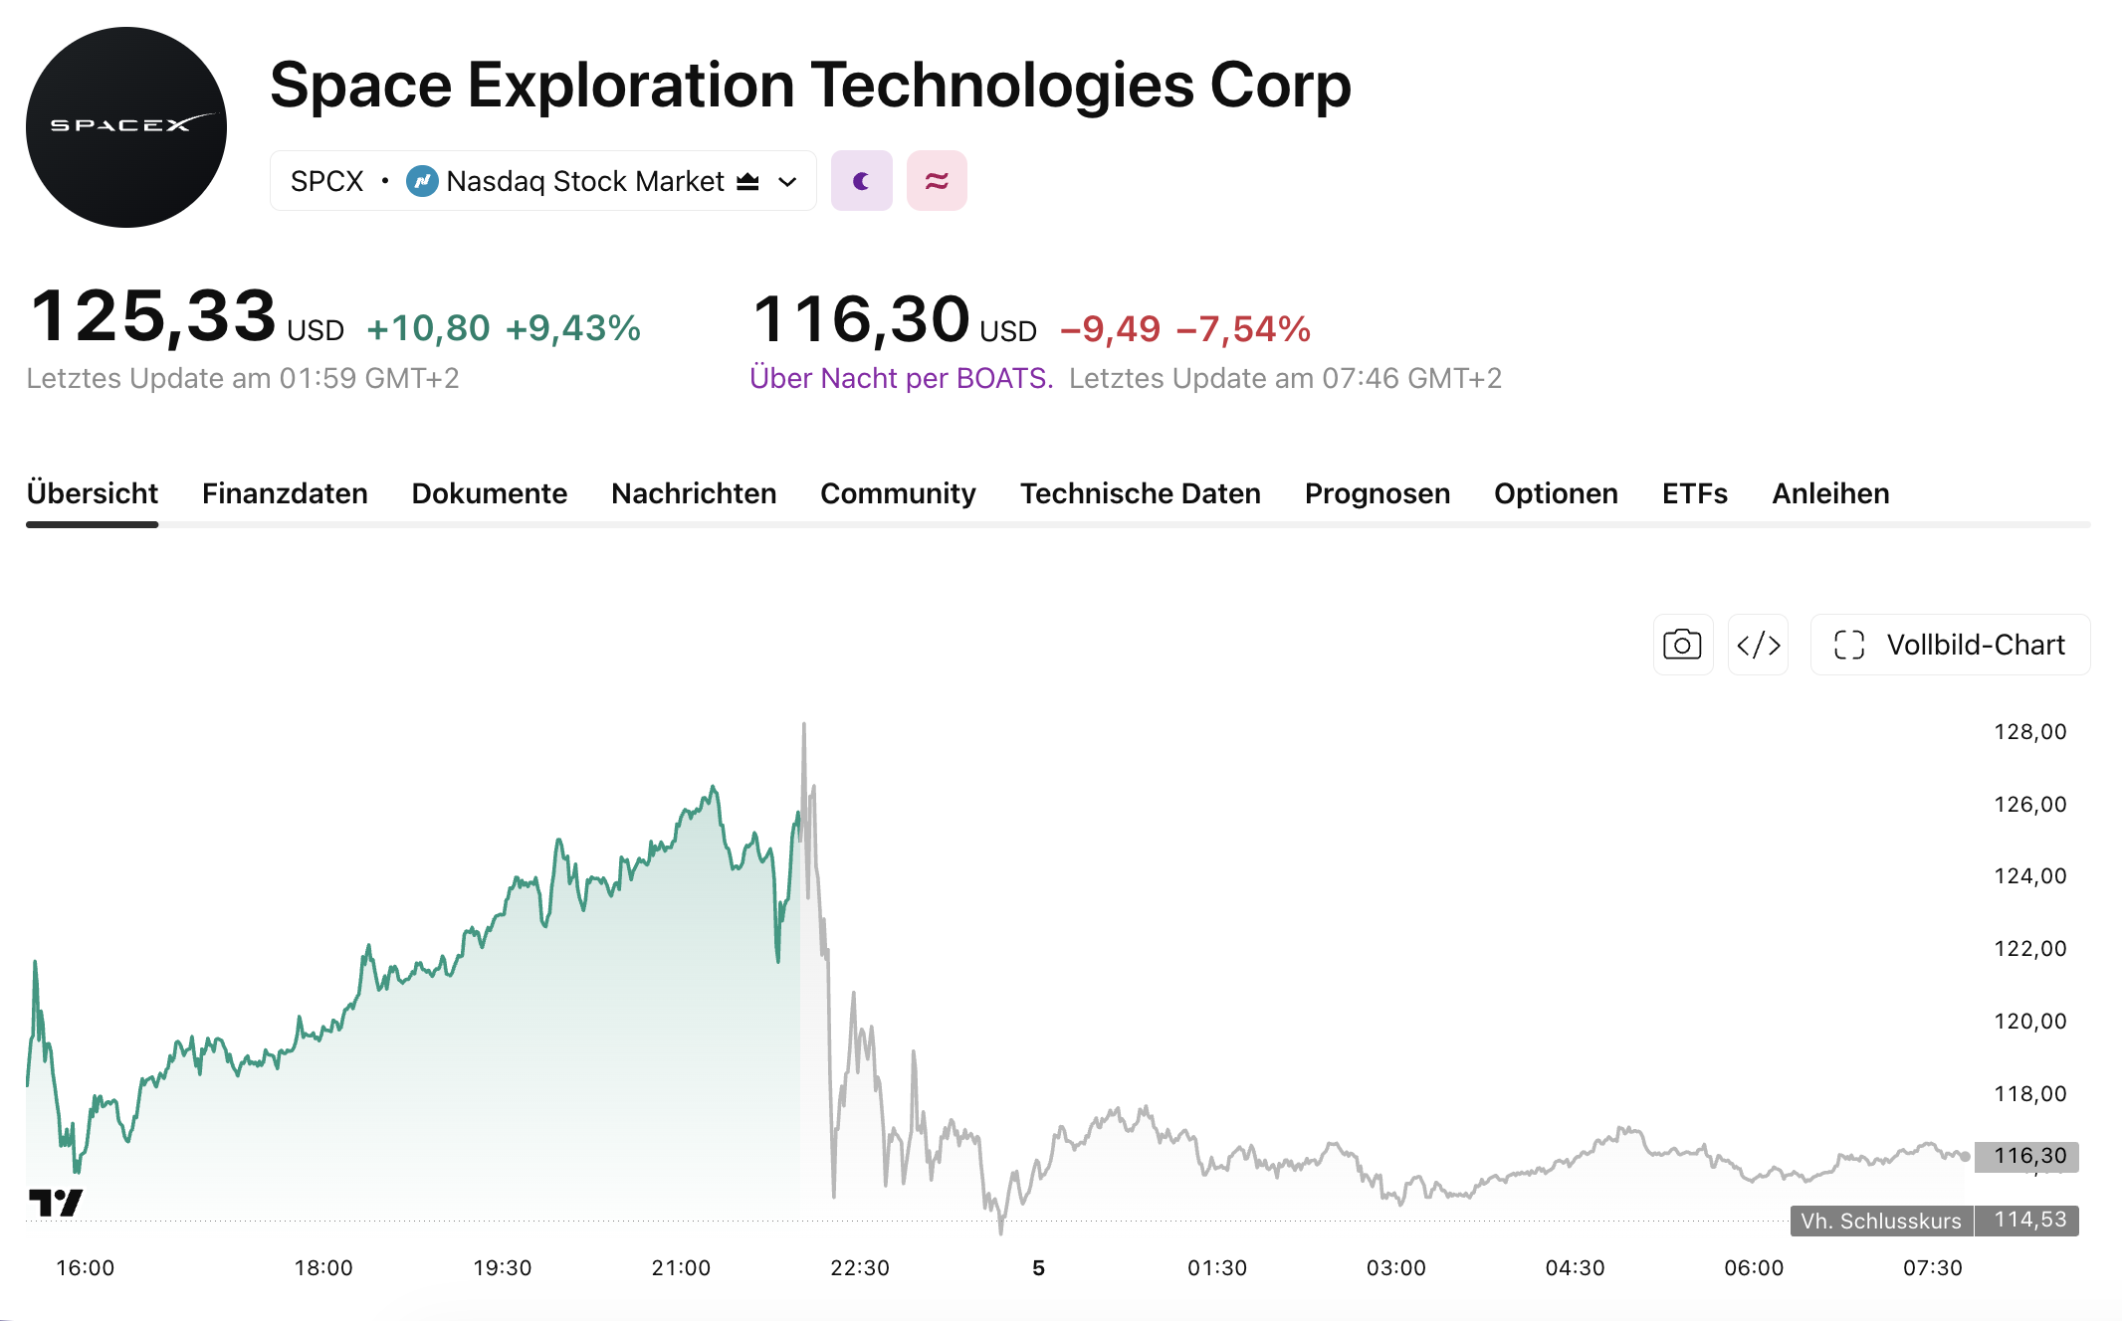Expand the exchange selector chevron
This screenshot has width=2122, height=1321.
[787, 182]
